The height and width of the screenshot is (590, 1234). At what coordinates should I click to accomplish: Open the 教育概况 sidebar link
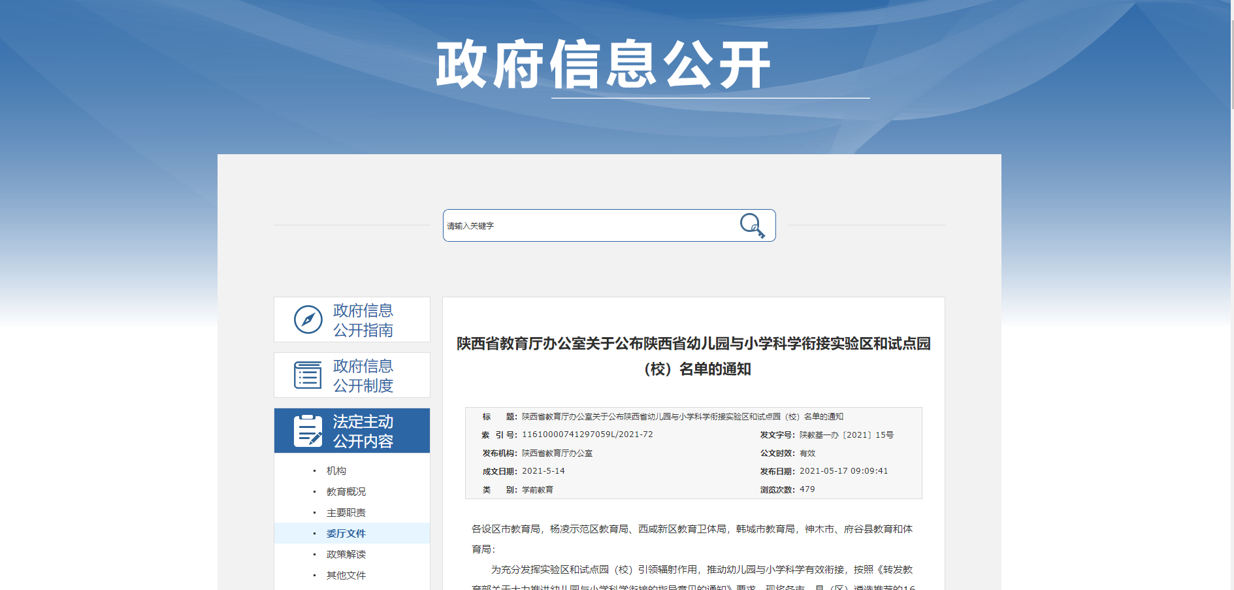click(x=346, y=491)
